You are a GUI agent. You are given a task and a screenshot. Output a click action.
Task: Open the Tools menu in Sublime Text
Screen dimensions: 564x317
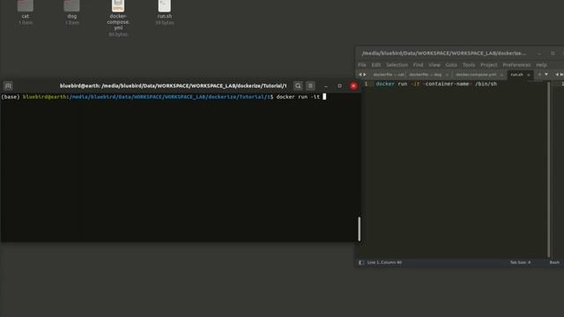[469, 65]
